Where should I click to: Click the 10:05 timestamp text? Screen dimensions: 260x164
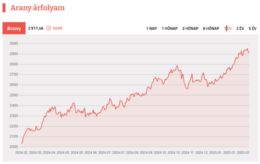(57, 28)
